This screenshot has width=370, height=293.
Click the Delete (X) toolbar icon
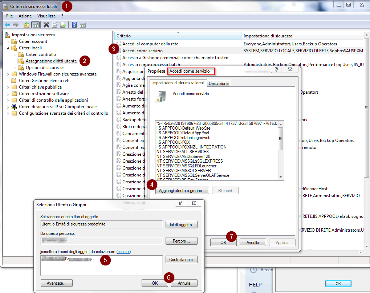46,25
